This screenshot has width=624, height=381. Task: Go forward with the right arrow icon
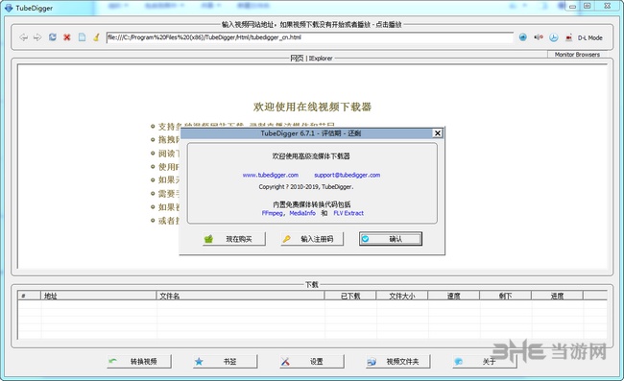coord(37,37)
